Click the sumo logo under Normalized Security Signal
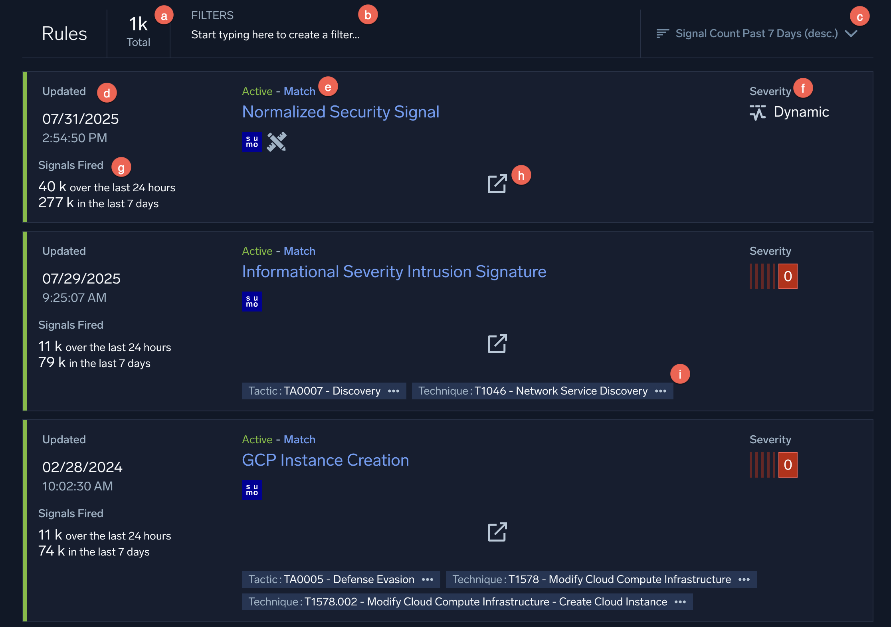The image size is (891, 627). [251, 142]
